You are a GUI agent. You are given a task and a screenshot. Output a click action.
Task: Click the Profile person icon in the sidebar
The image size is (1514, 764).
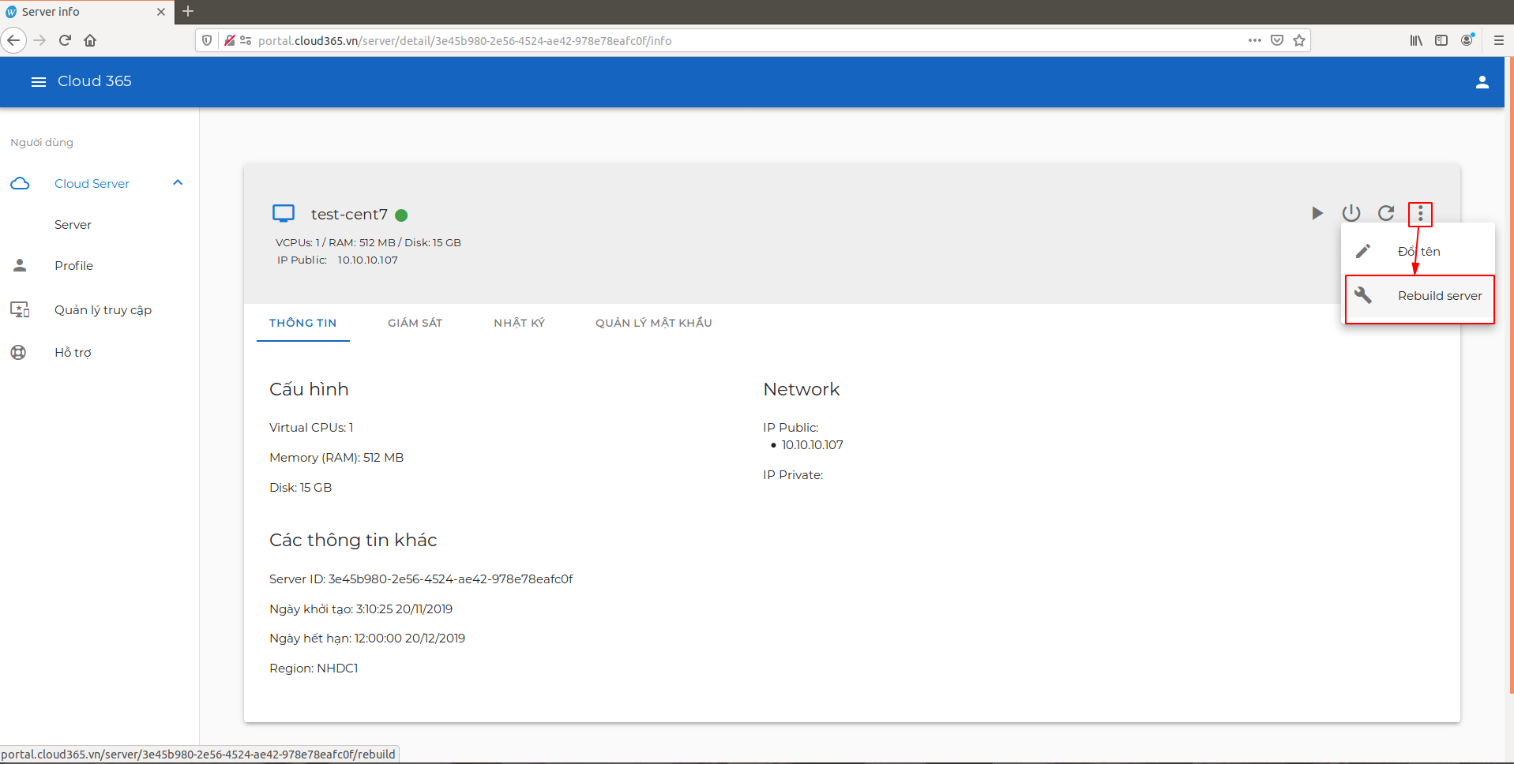[x=20, y=265]
